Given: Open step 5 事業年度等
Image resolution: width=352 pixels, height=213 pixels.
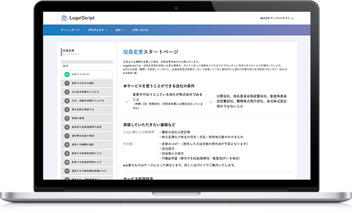Looking at the screenshot, I should point(87,118).
